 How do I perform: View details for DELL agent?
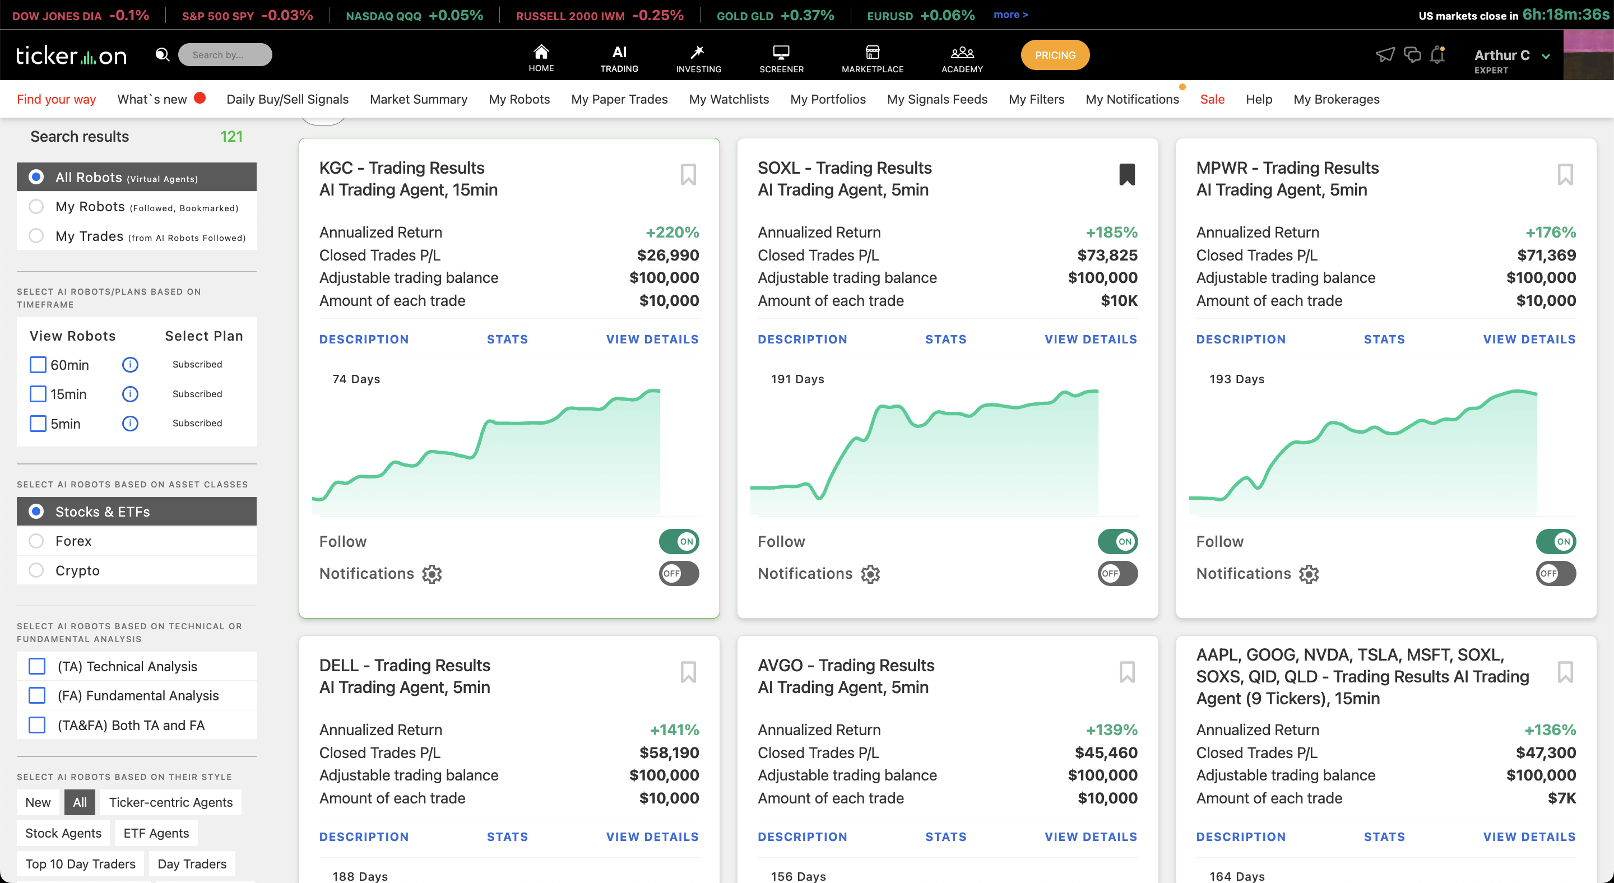[652, 836]
